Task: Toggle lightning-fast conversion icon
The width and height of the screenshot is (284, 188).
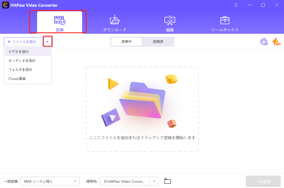Action: tap(276, 42)
